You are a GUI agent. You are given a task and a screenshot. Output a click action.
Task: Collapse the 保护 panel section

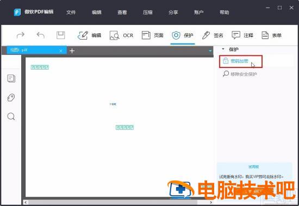(223, 49)
